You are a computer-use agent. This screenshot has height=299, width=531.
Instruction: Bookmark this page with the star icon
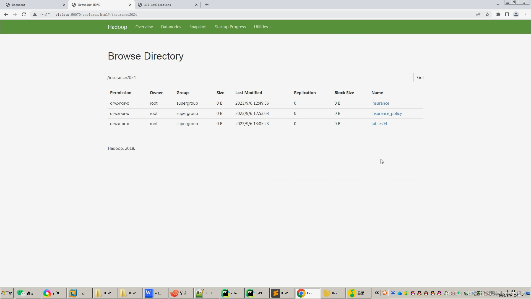(x=487, y=14)
